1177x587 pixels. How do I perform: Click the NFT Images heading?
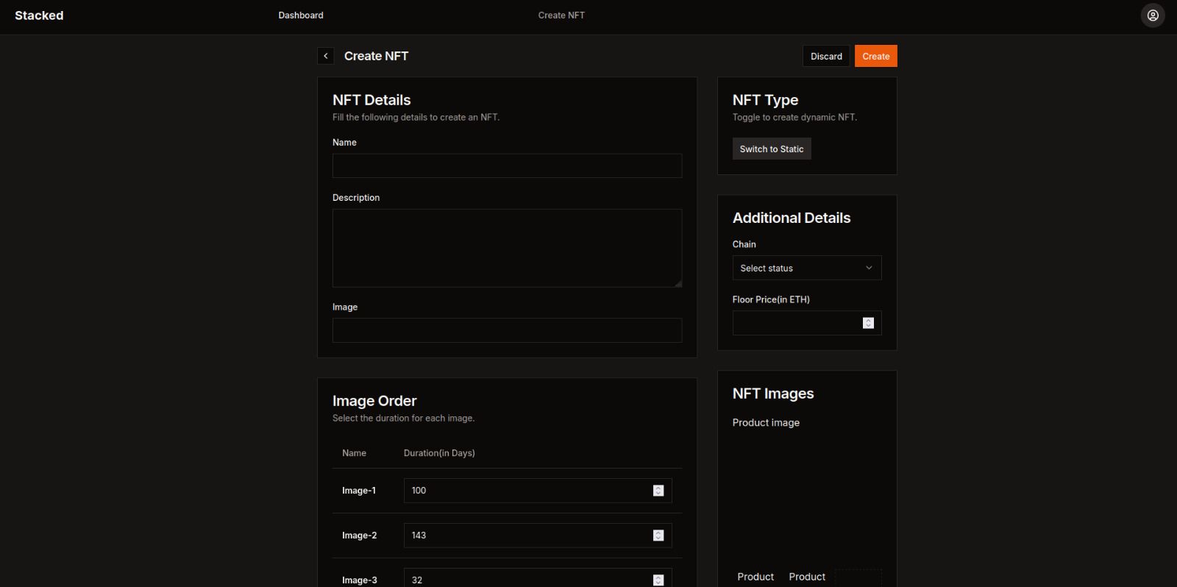click(x=773, y=394)
